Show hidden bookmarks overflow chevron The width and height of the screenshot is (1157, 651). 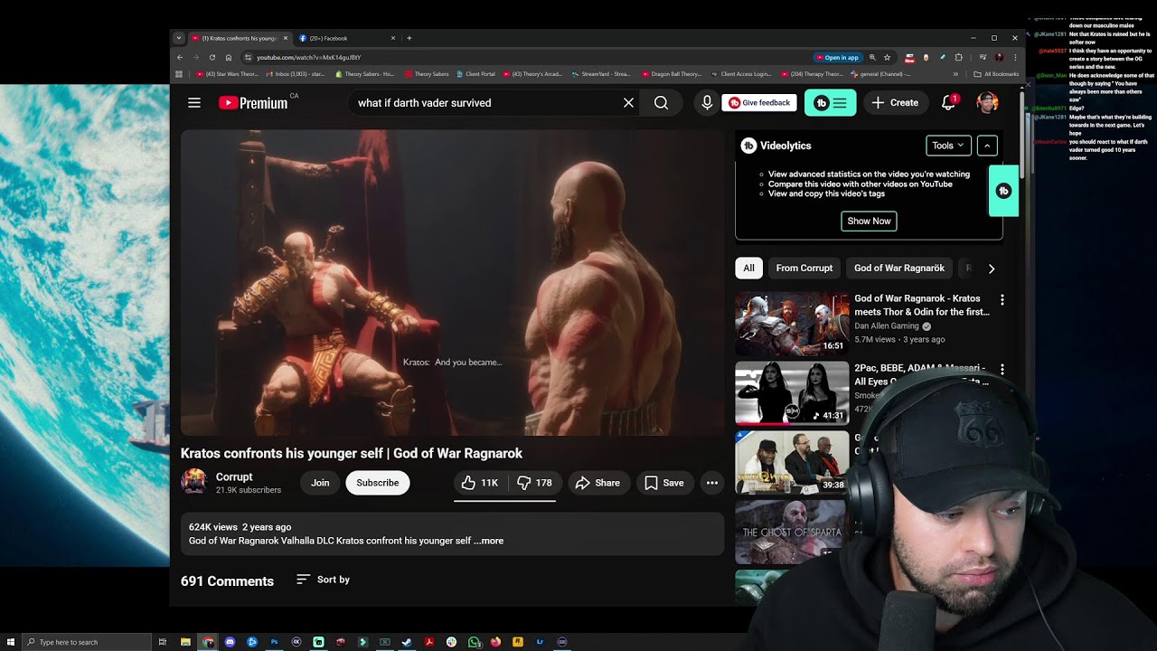[955, 74]
